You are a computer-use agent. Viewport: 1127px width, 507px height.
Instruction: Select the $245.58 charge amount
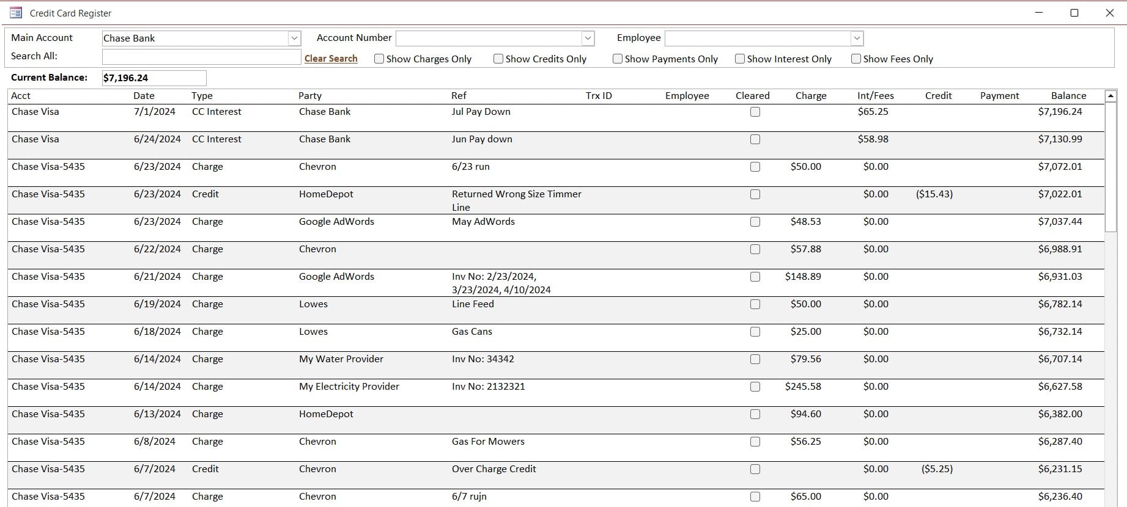[803, 387]
